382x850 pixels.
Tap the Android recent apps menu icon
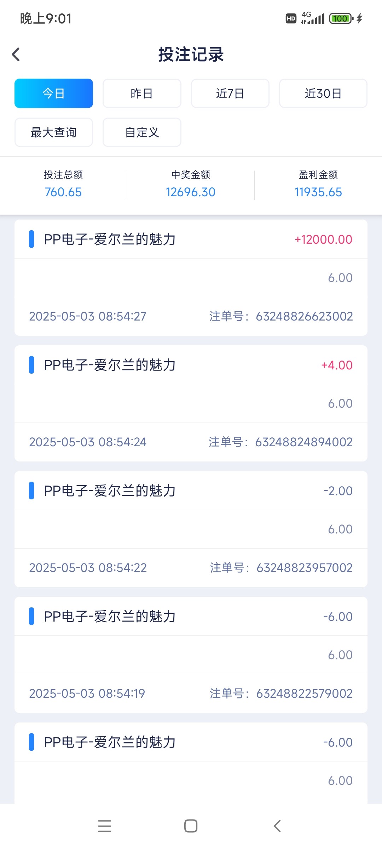pos(104,826)
